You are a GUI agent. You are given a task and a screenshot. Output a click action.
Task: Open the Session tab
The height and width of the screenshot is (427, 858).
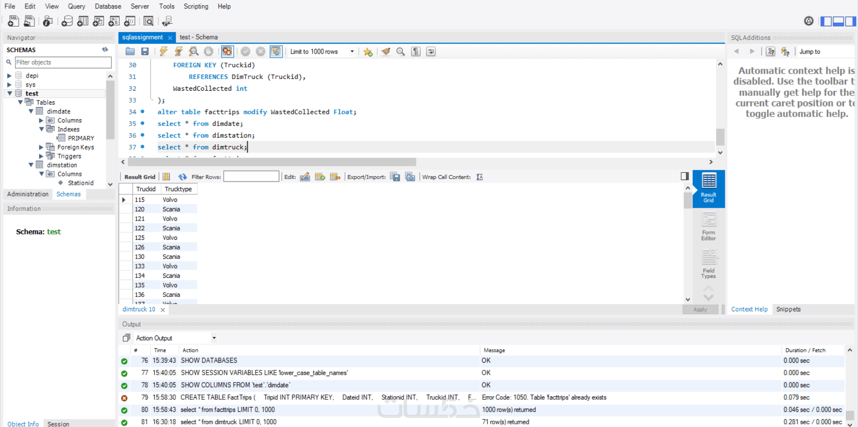(58, 424)
